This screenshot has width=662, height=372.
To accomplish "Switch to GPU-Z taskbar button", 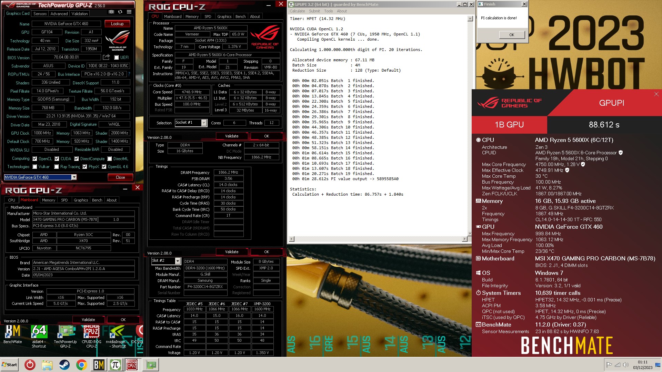I will click(x=151, y=365).
